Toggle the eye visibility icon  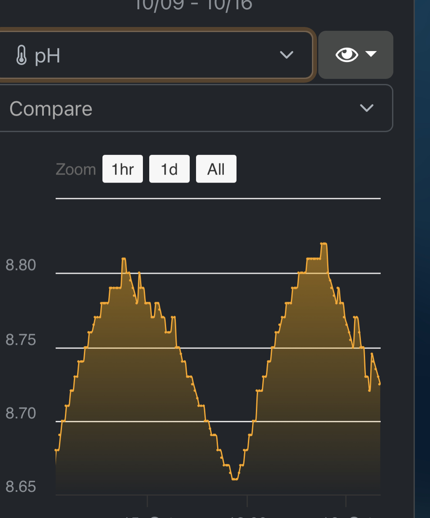(x=347, y=54)
